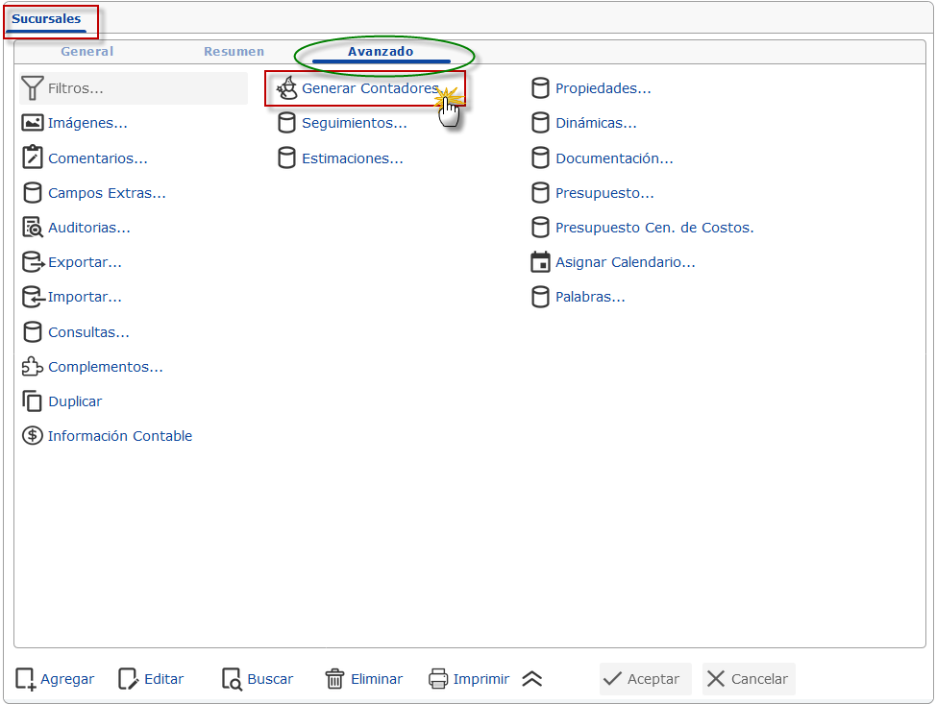Click the Información Contable dollar icon
The height and width of the screenshot is (704, 936).
33,436
